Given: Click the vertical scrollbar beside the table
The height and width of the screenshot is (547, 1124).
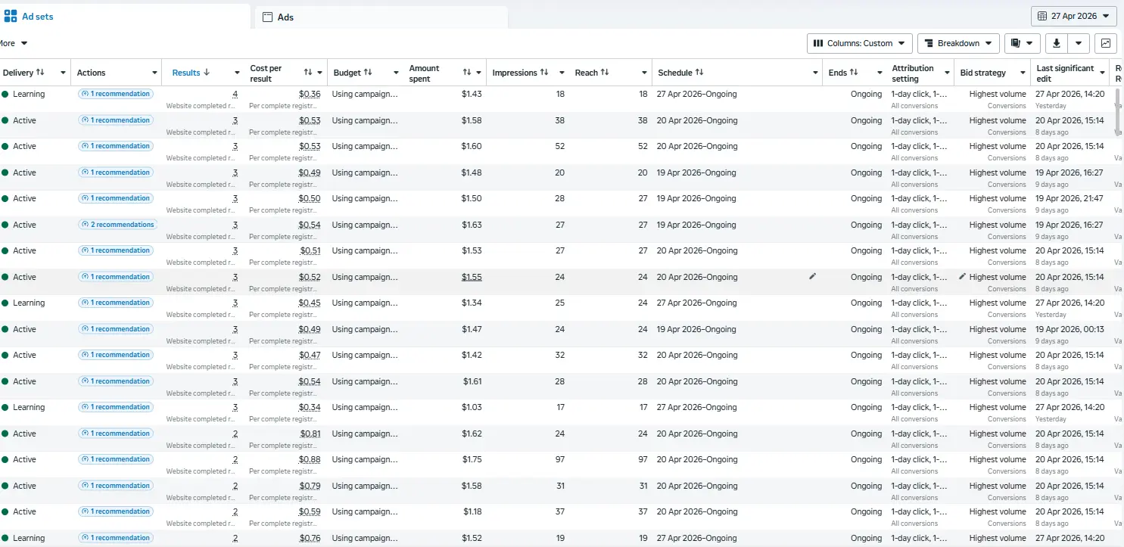Looking at the screenshot, I should [1118, 113].
